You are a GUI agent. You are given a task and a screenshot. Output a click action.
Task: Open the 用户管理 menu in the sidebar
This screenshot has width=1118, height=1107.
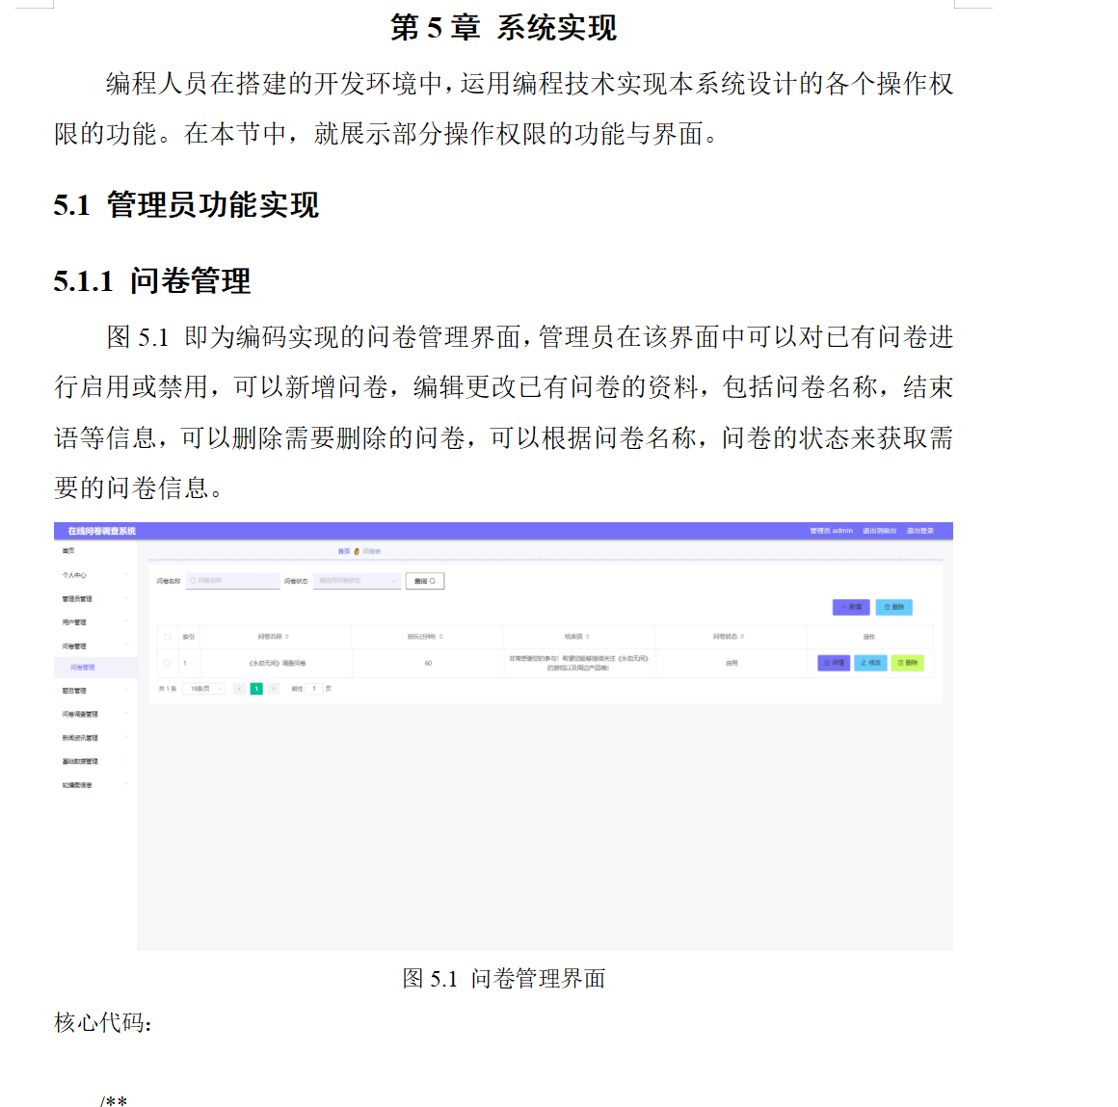coord(77,621)
